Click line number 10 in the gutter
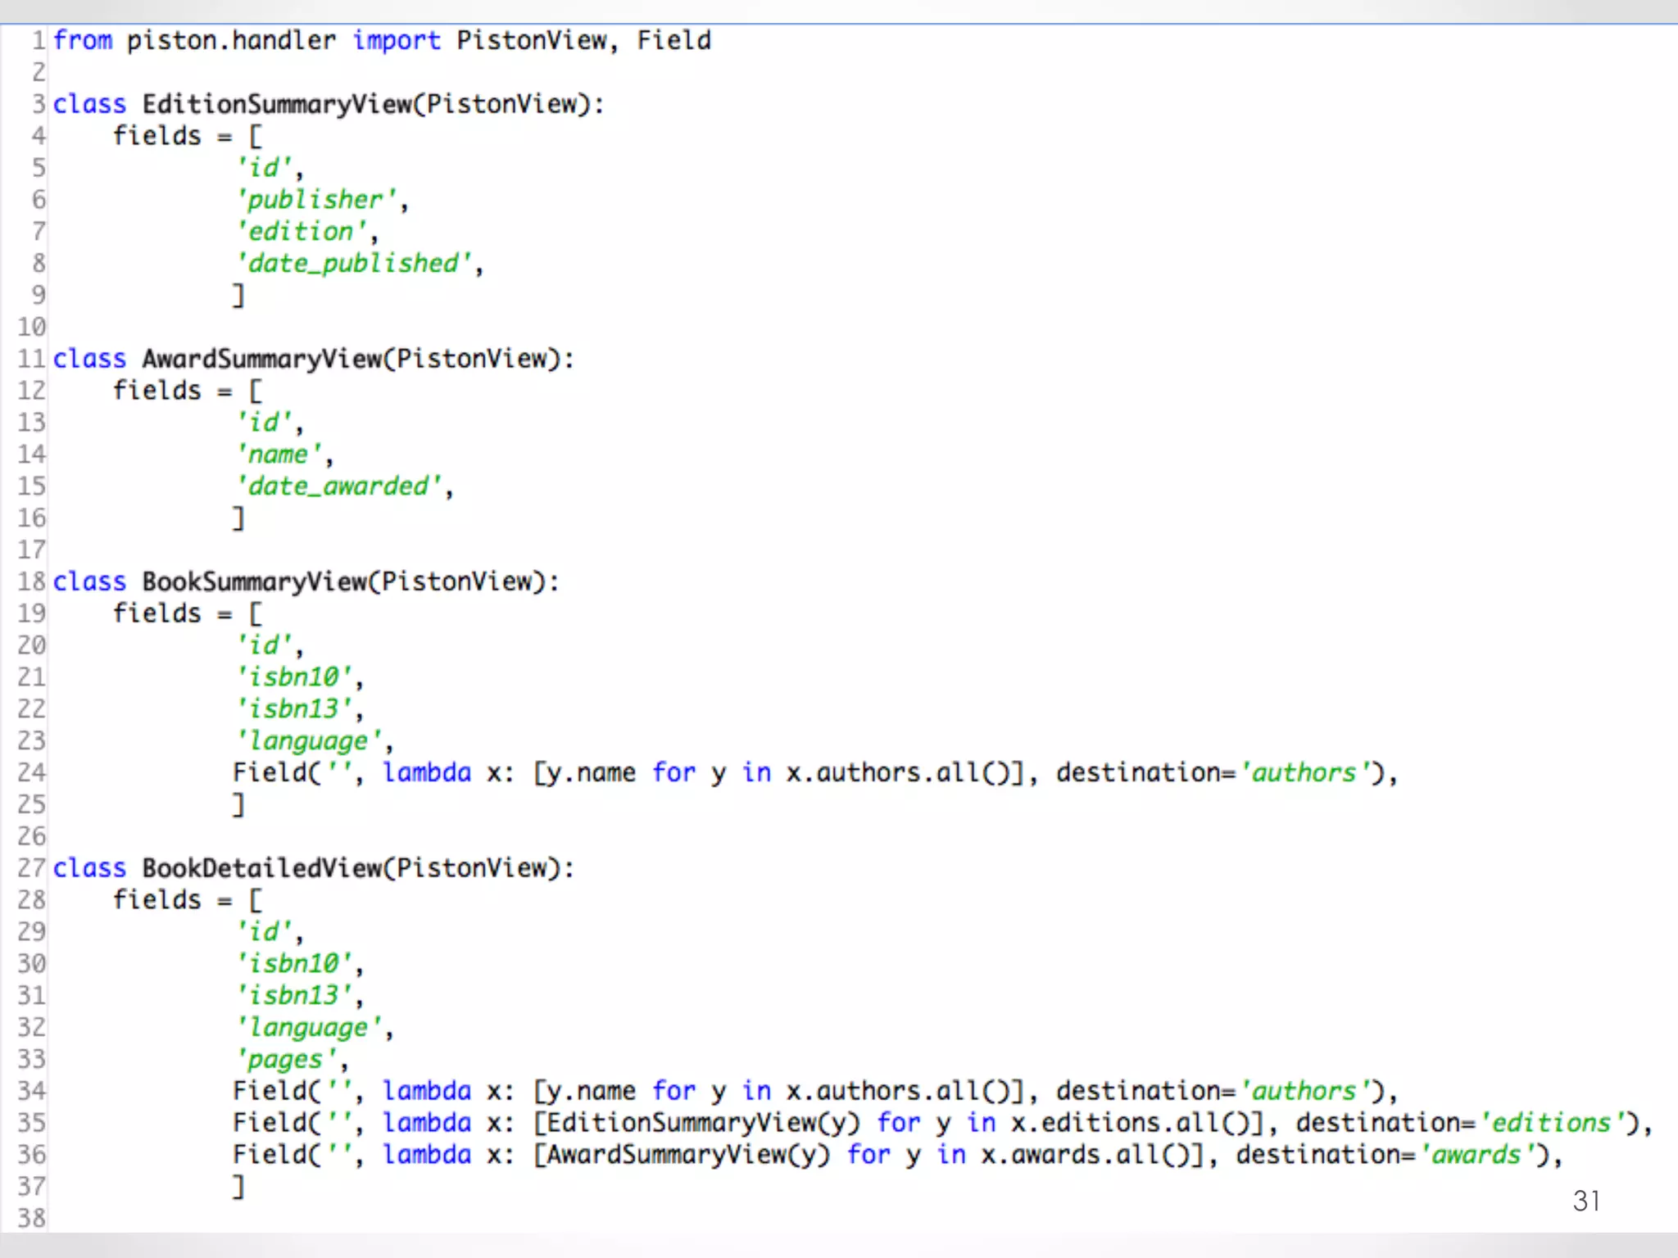 click(32, 328)
